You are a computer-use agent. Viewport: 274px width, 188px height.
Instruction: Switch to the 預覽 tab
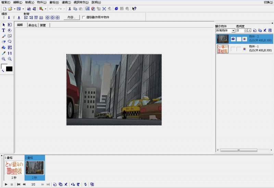coord(43,25)
